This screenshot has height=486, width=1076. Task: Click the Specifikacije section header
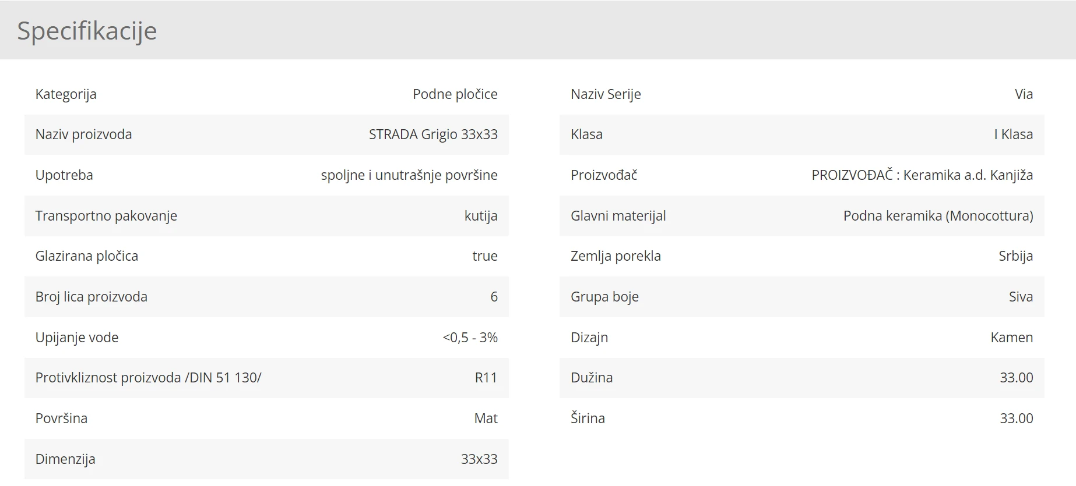coord(87,31)
